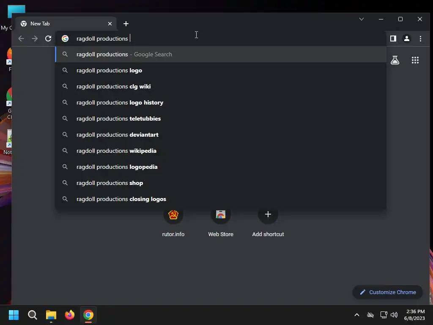Open network status tray icon
Image resolution: width=433 pixels, height=325 pixels.
(x=384, y=315)
